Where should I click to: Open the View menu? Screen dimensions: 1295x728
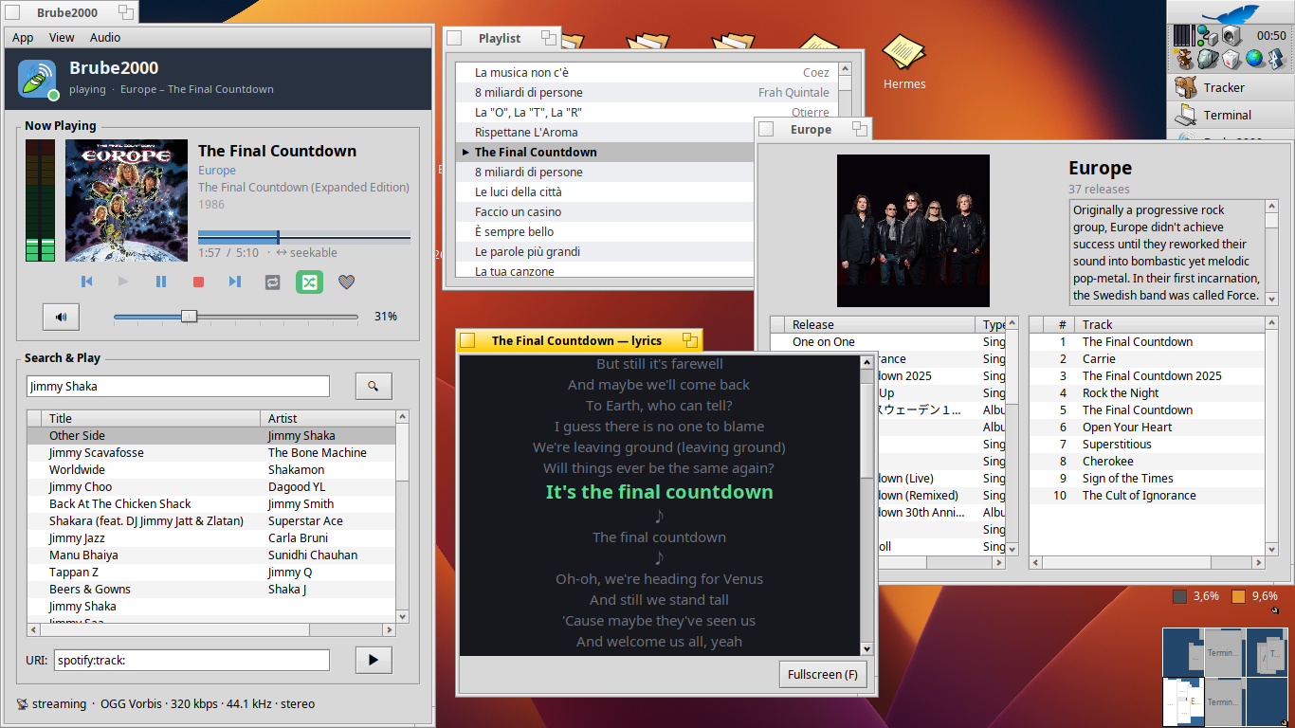[x=62, y=37]
